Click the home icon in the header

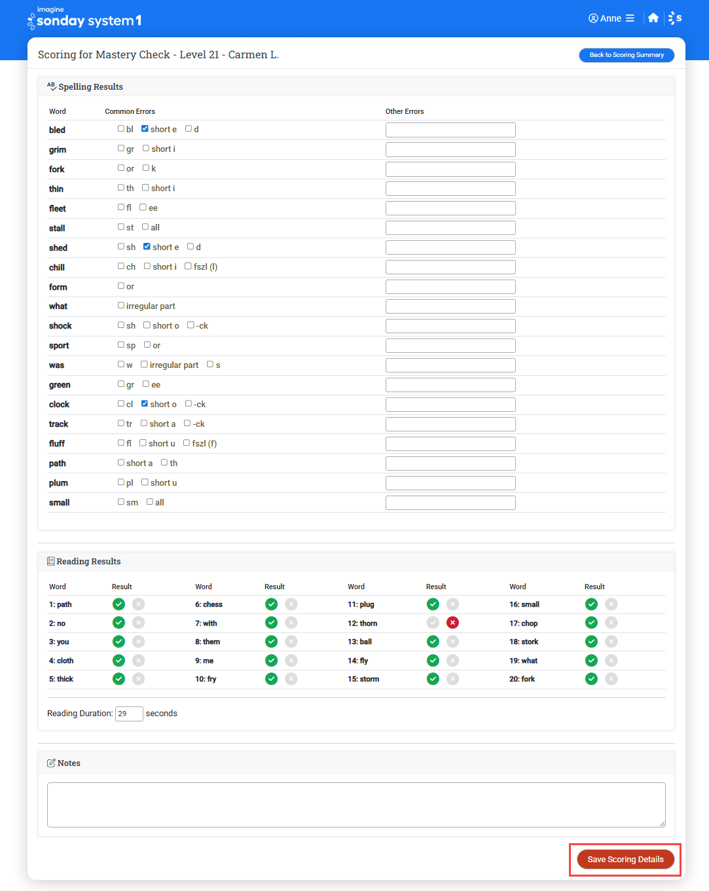point(653,18)
